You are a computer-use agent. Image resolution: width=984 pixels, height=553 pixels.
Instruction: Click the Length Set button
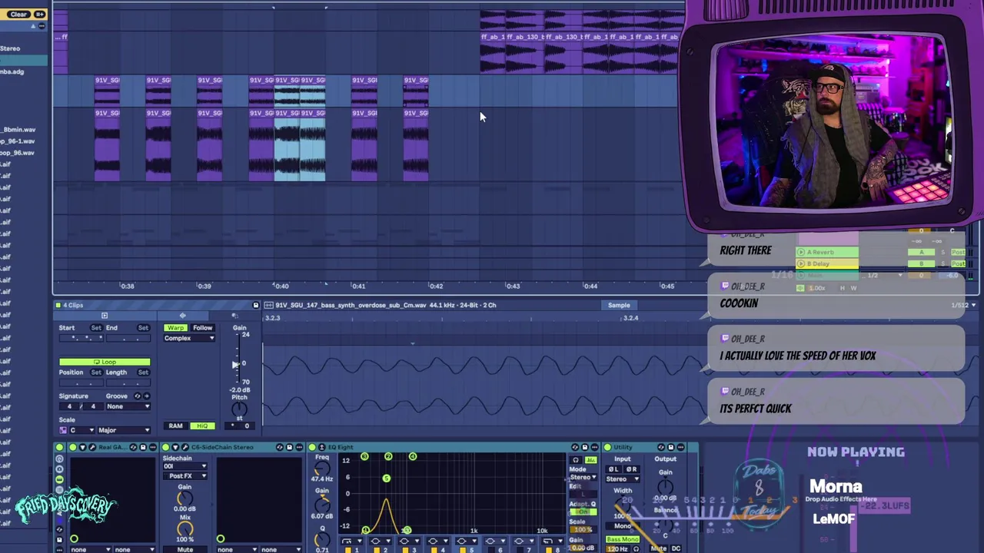[x=143, y=373]
